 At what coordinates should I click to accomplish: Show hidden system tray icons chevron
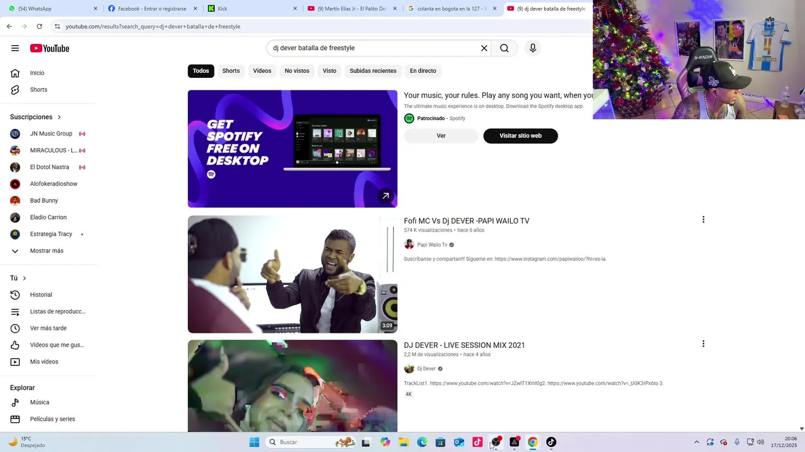(696, 442)
